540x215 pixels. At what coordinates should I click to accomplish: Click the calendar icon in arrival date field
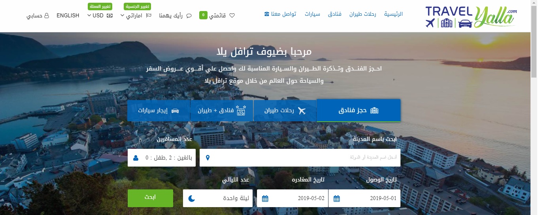point(336,198)
